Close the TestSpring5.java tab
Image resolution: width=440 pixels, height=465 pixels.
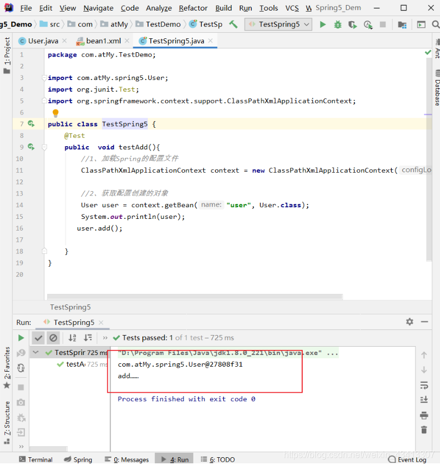point(211,41)
